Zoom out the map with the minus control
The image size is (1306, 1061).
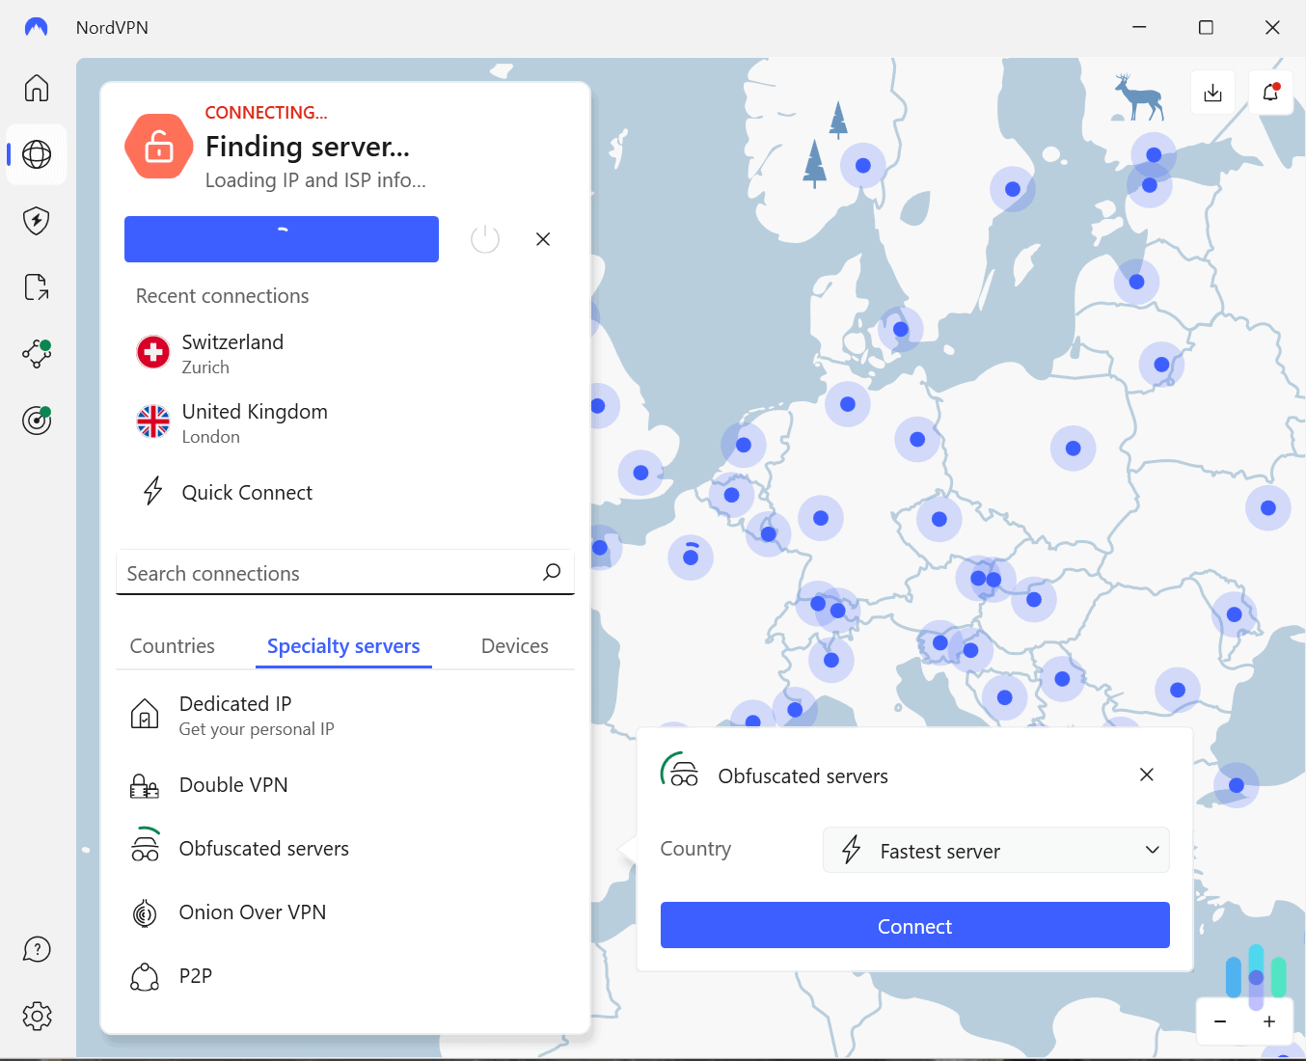tap(1219, 1021)
